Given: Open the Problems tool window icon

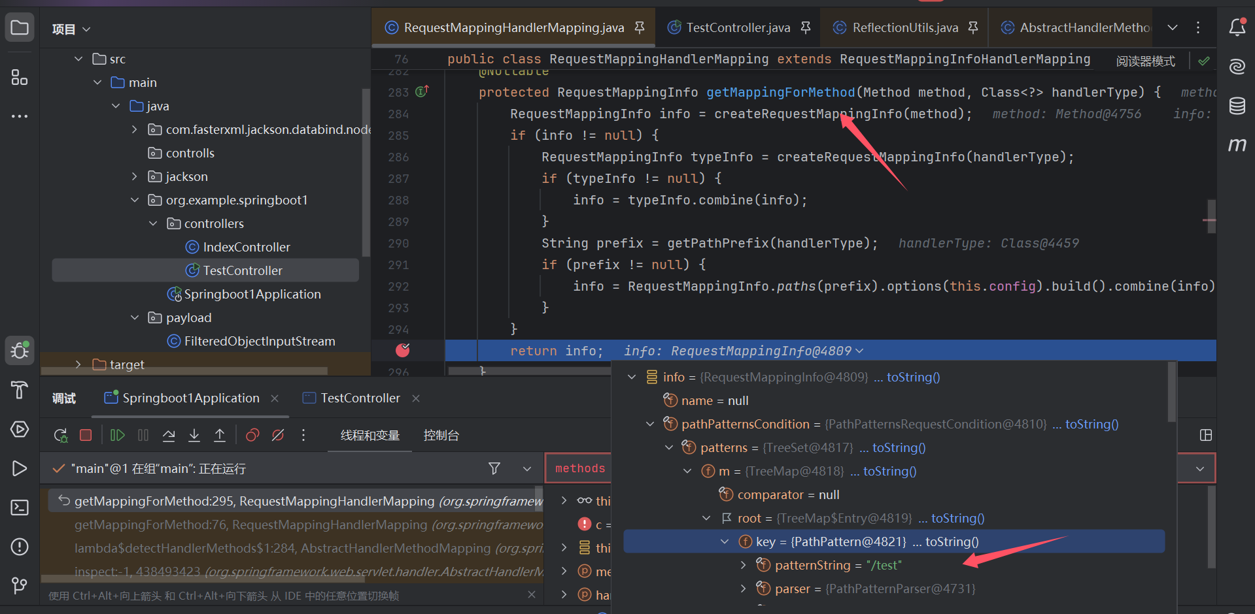Looking at the screenshot, I should 20,547.
